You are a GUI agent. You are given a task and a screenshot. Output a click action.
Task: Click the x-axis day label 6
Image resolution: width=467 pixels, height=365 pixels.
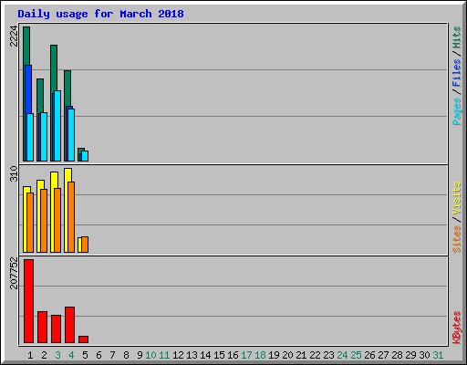(99, 355)
